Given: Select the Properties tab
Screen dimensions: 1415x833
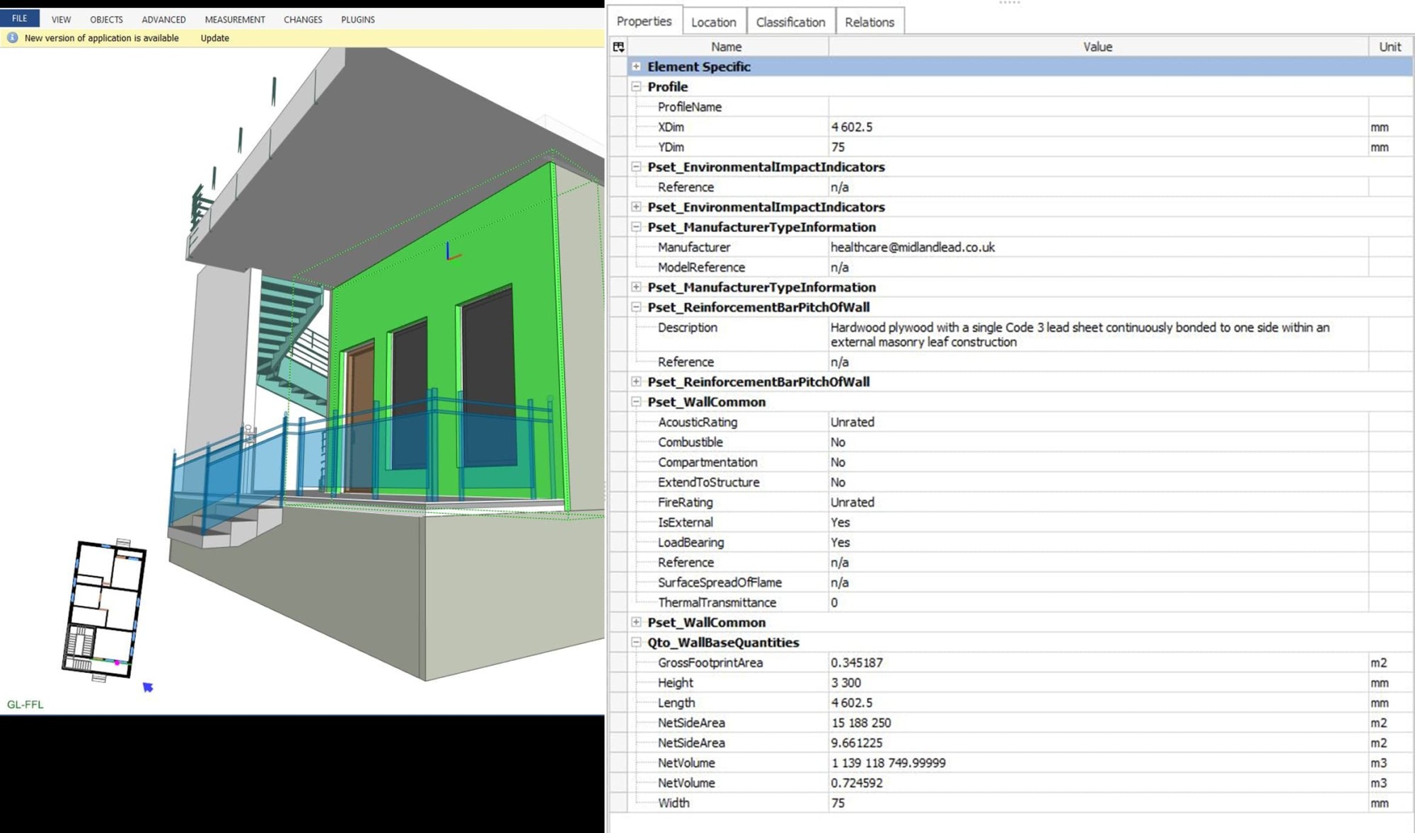Looking at the screenshot, I should tap(643, 21).
